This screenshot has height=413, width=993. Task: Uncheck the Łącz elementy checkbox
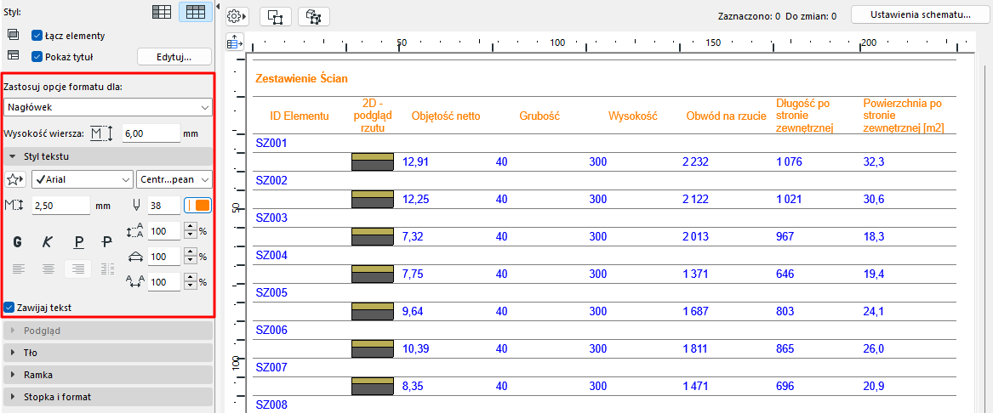37,36
